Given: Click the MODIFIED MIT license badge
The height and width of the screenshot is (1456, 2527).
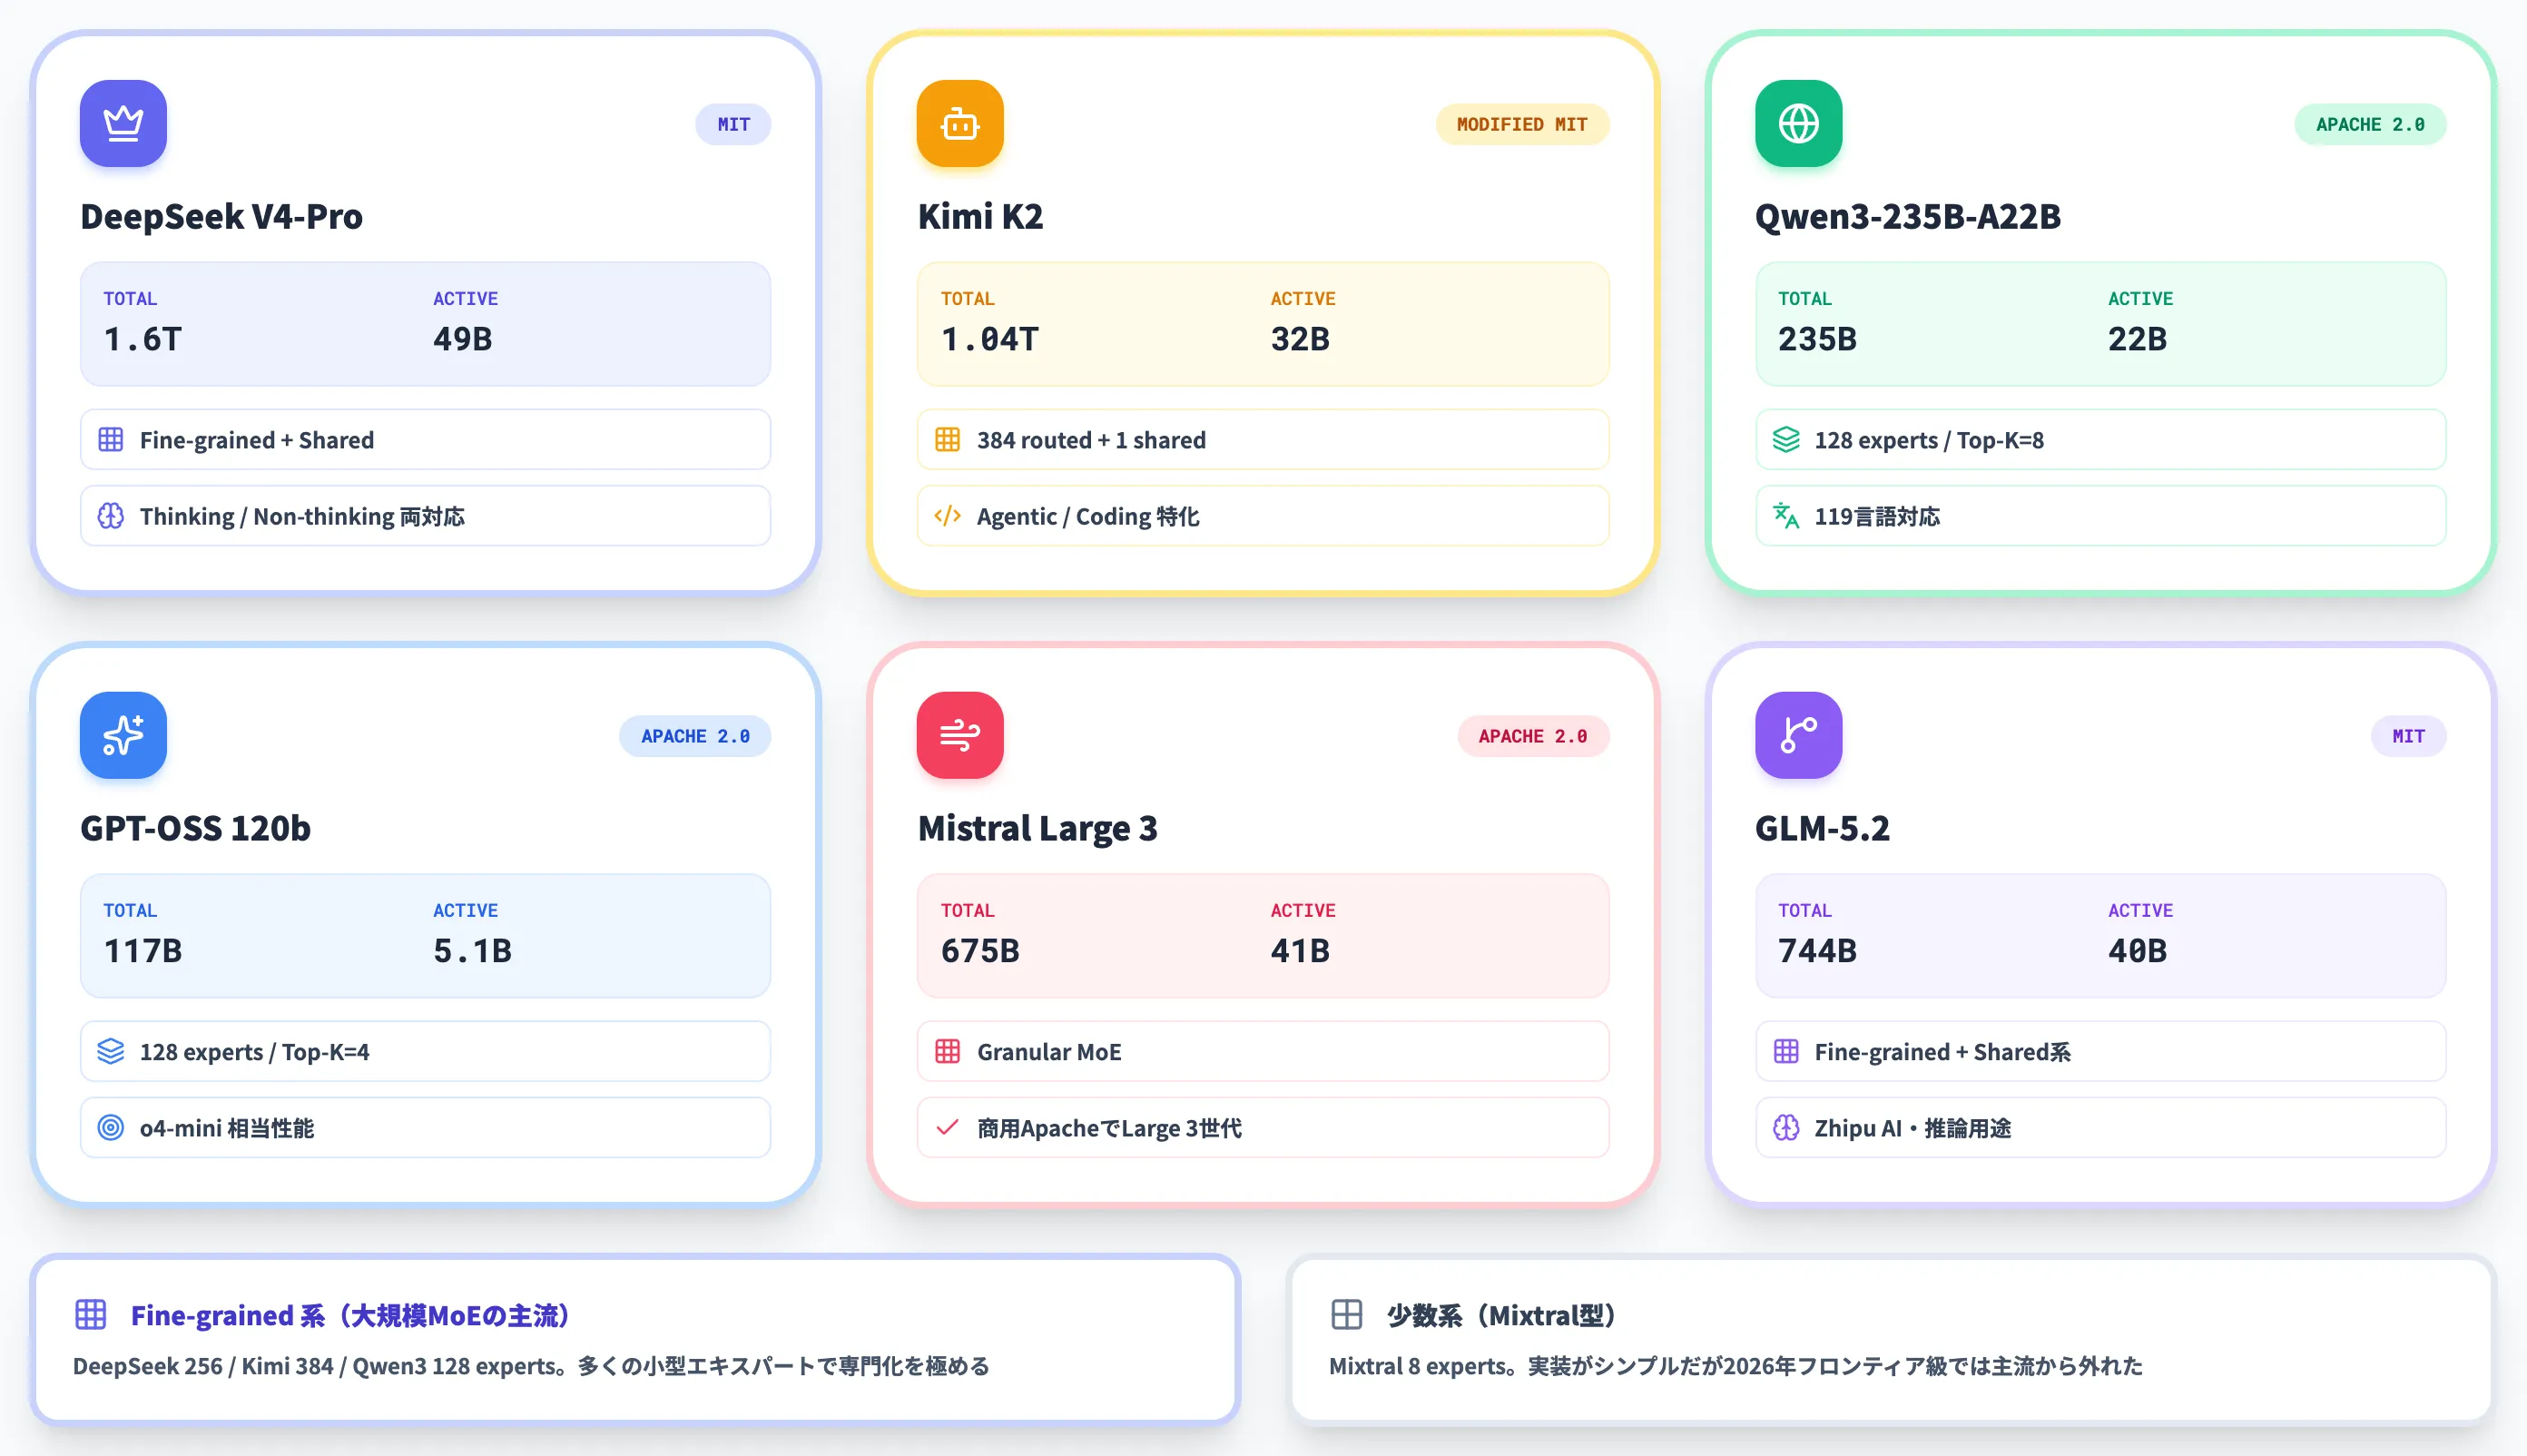Looking at the screenshot, I should click(1522, 124).
